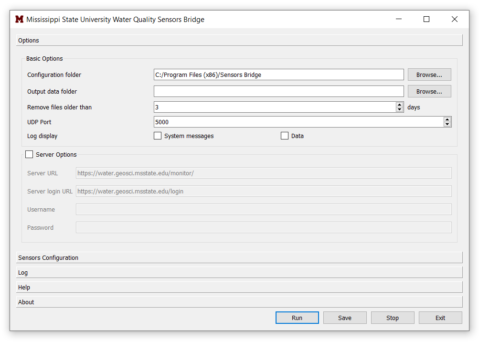Enable Data log display checkbox

click(x=285, y=136)
